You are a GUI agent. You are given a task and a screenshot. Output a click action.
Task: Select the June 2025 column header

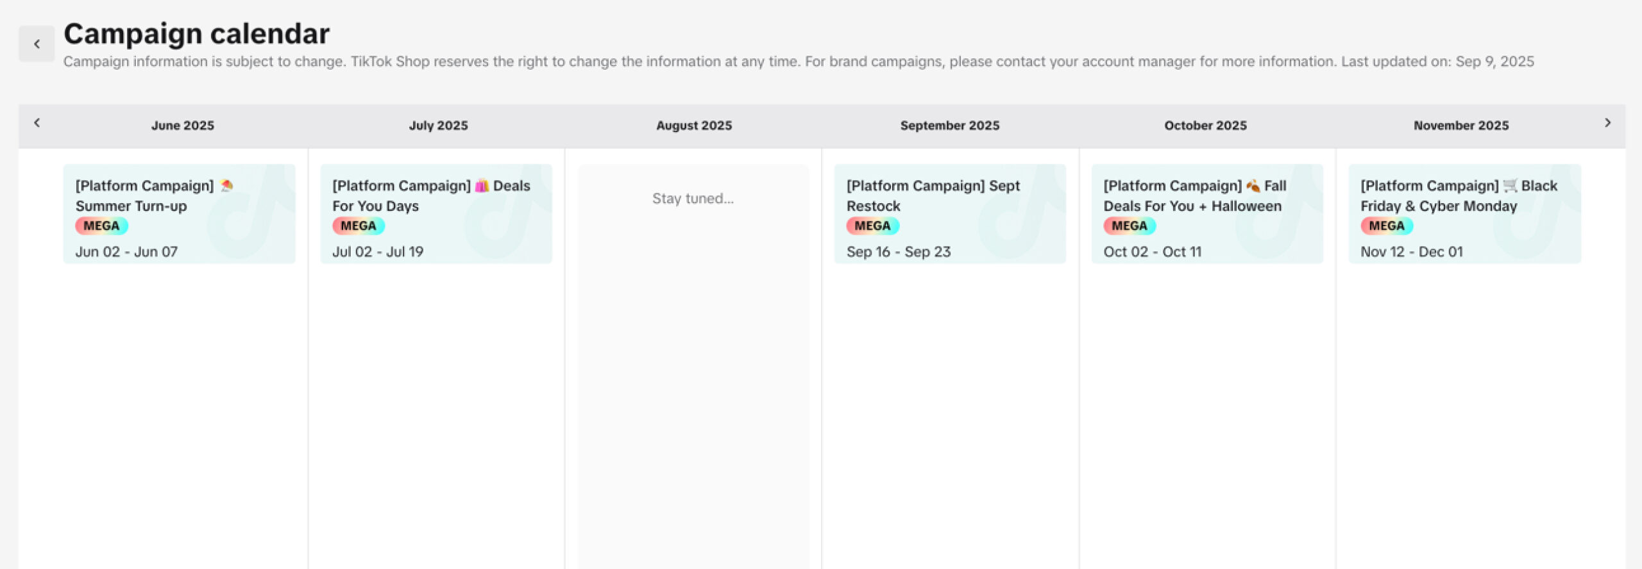point(183,126)
